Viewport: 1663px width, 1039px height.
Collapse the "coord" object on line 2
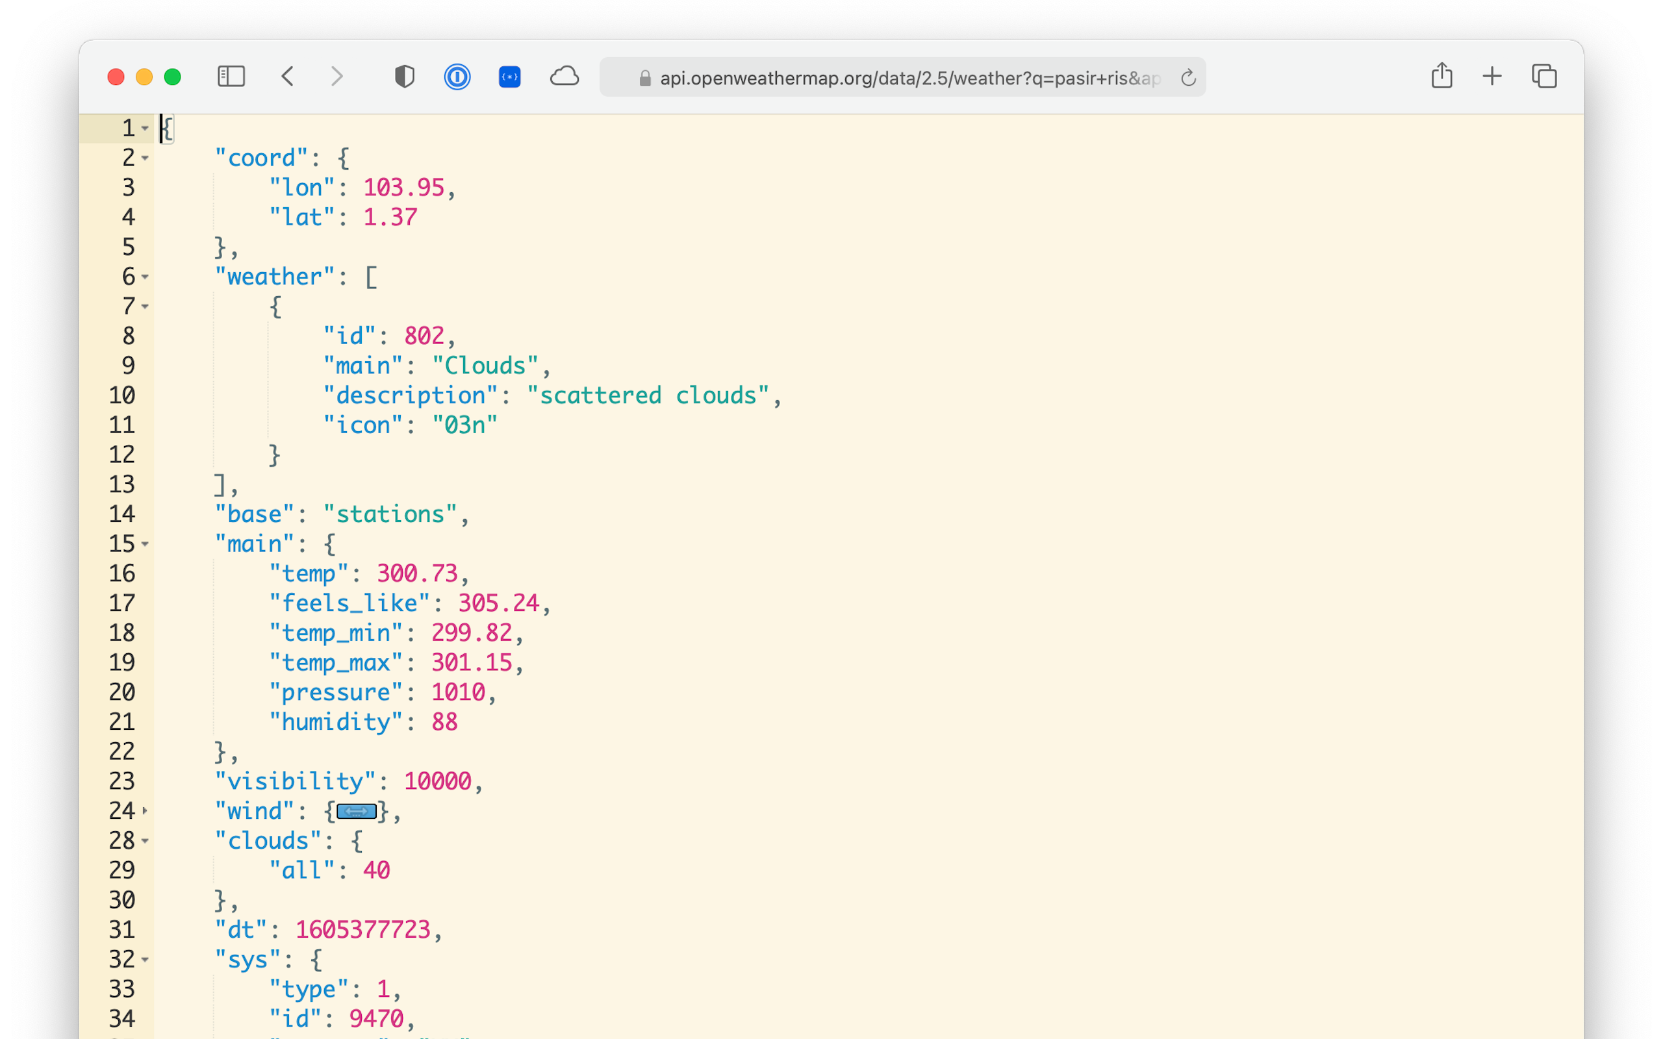tap(144, 158)
